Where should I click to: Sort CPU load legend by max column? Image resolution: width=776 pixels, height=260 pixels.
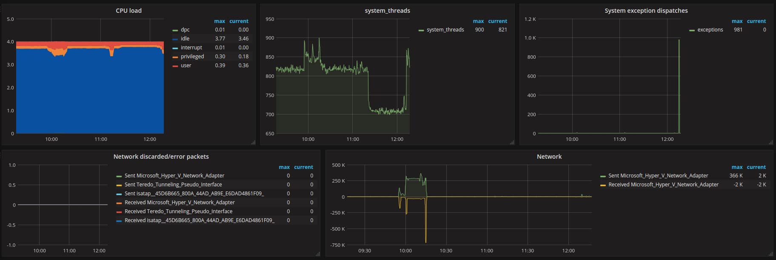click(x=220, y=21)
